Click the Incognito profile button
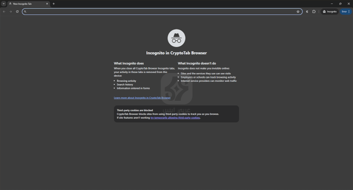 (x=330, y=11)
